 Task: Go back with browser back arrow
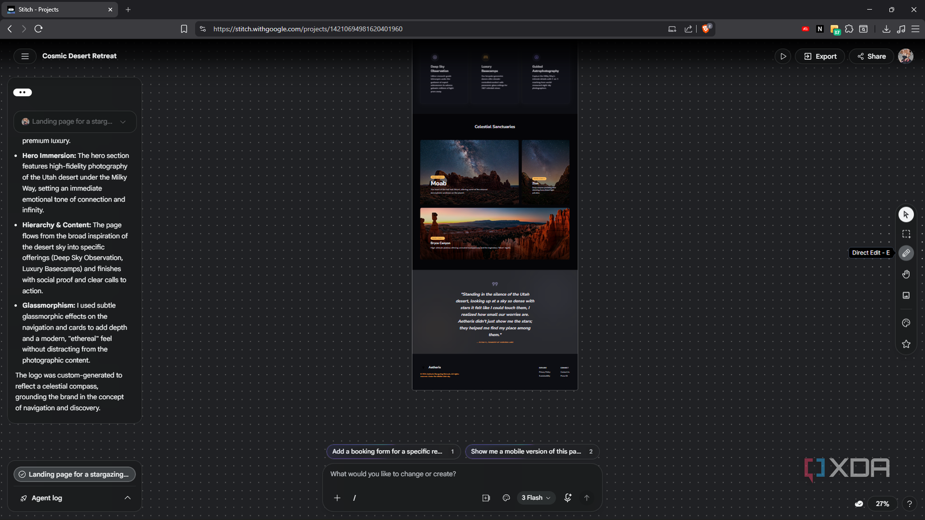click(x=10, y=29)
